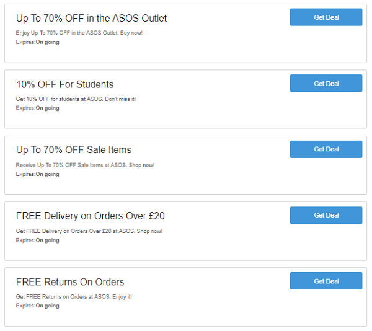Click "Expires: On going" under student discount
Viewport: 372px width, 331px height.
click(37, 108)
